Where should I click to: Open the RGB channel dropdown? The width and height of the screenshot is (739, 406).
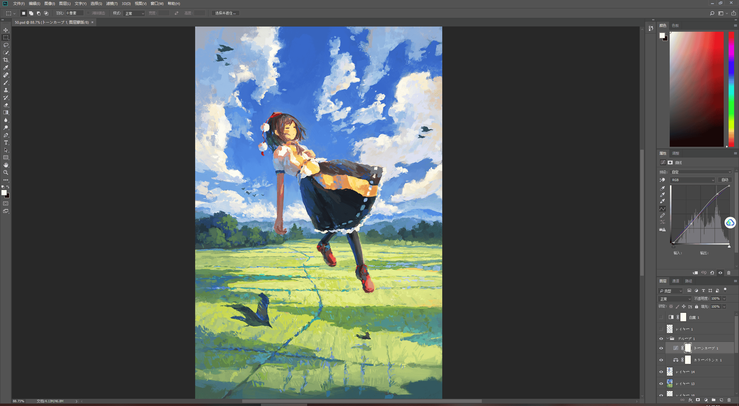click(692, 180)
